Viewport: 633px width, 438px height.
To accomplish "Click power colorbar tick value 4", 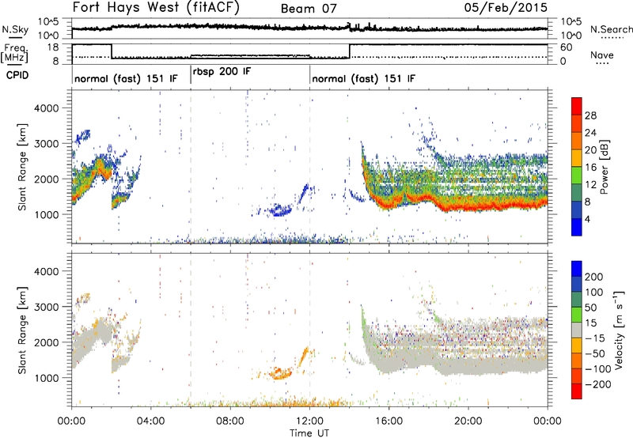I will (x=587, y=218).
